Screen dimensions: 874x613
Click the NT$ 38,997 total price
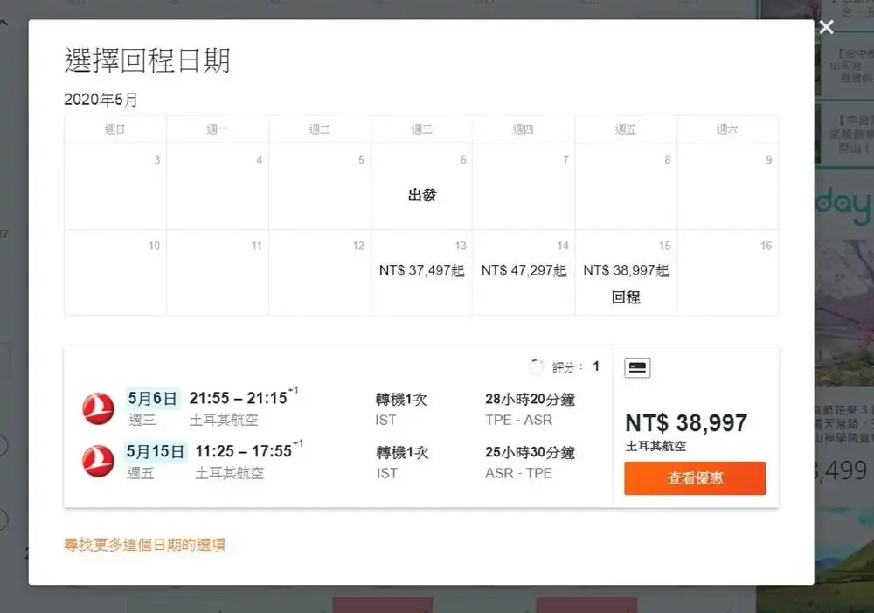686,422
